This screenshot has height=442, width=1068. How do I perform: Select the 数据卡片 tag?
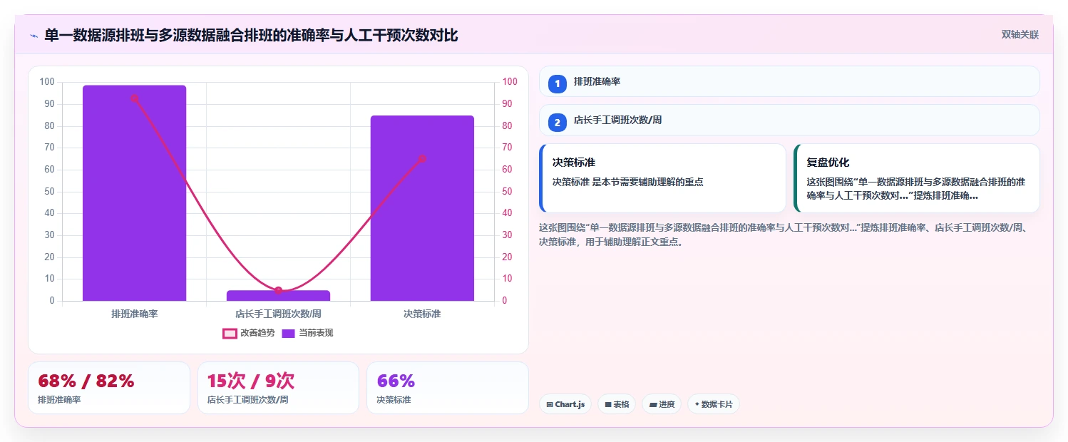[x=714, y=404]
